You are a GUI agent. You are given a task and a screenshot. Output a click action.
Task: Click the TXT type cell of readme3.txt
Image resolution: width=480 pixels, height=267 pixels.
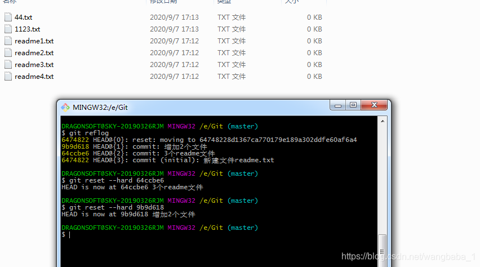(232, 65)
